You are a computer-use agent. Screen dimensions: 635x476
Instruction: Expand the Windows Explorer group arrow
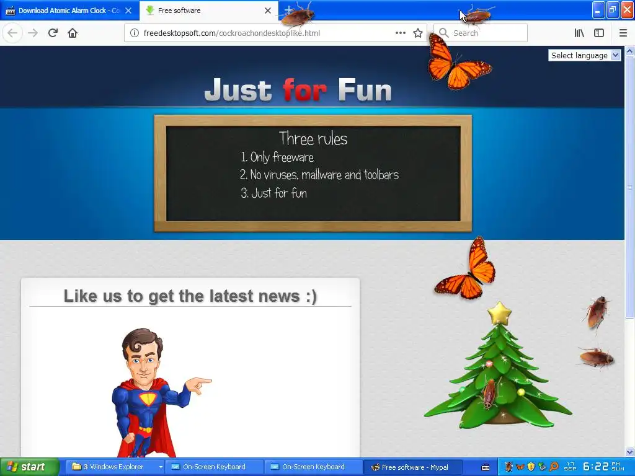tap(161, 467)
